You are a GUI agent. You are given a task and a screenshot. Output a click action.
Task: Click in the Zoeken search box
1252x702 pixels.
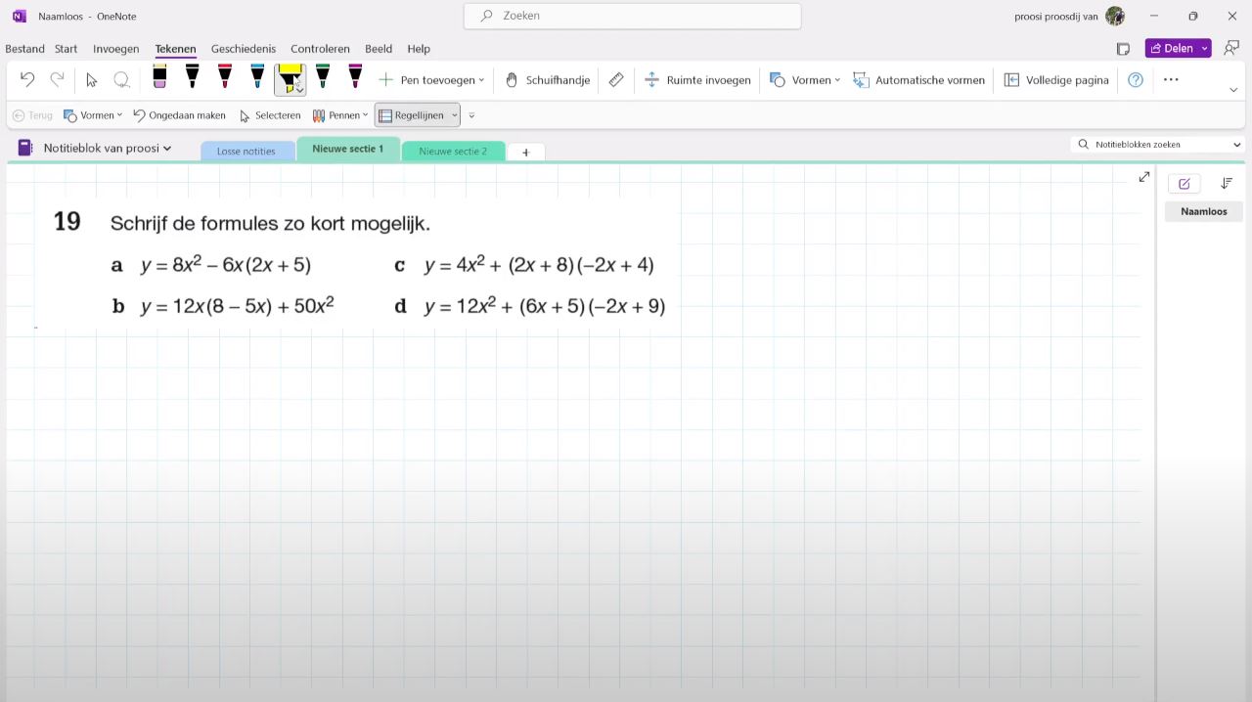[x=633, y=16]
